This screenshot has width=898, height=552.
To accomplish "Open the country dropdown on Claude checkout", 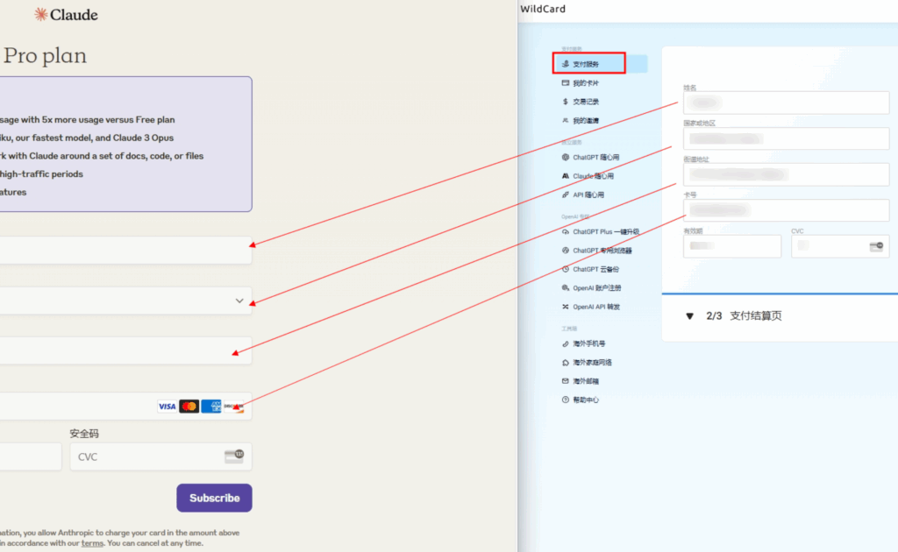I will [x=239, y=301].
